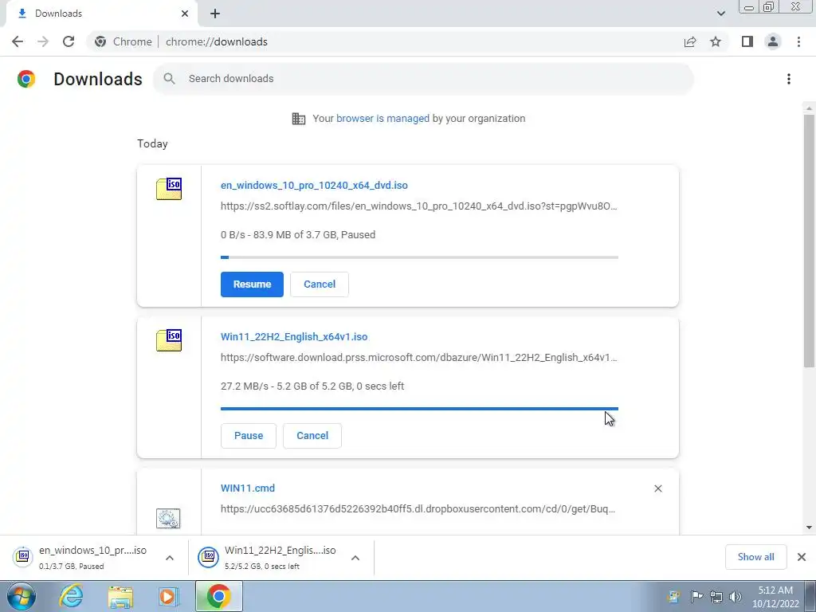Click the Win11 ISO progress bar
This screenshot has width=816, height=612.
click(x=419, y=409)
